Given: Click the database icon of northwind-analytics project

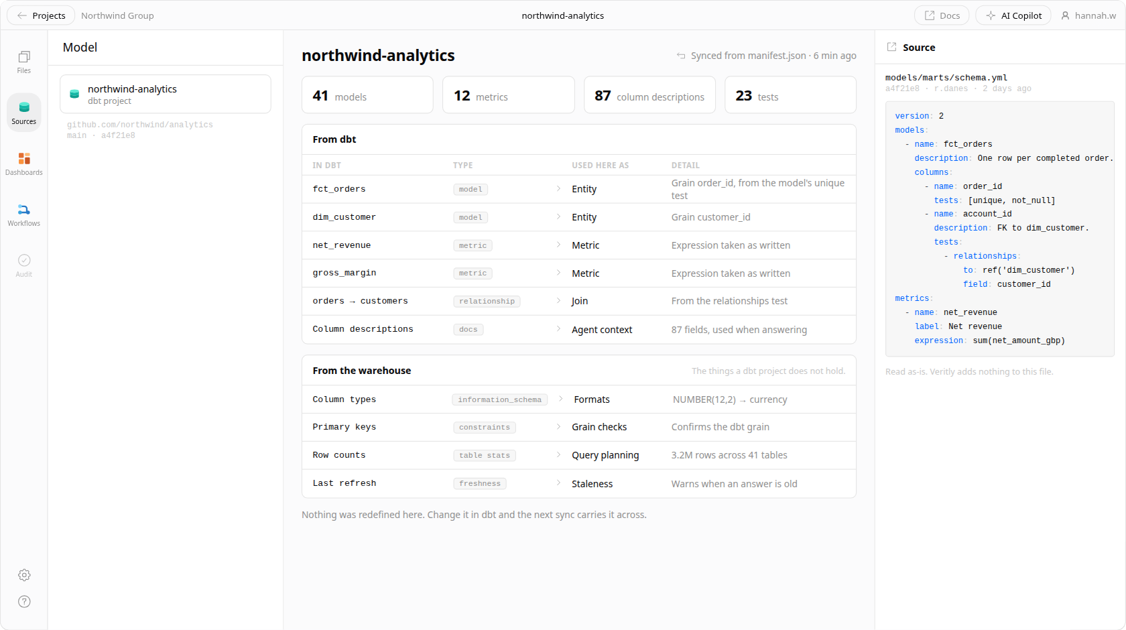Looking at the screenshot, I should click(x=74, y=94).
